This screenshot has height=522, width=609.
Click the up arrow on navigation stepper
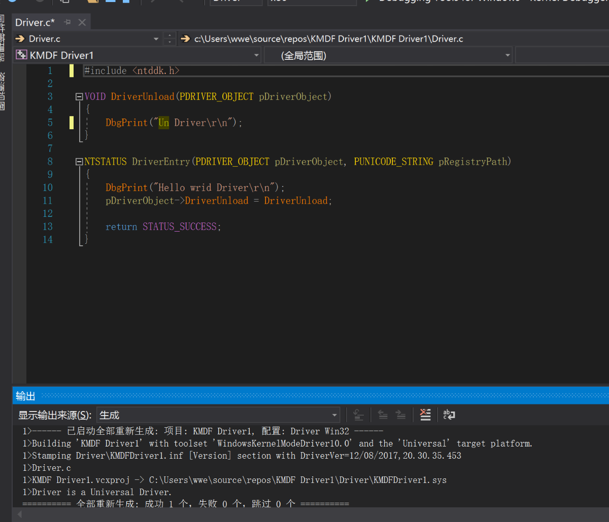click(170, 35)
